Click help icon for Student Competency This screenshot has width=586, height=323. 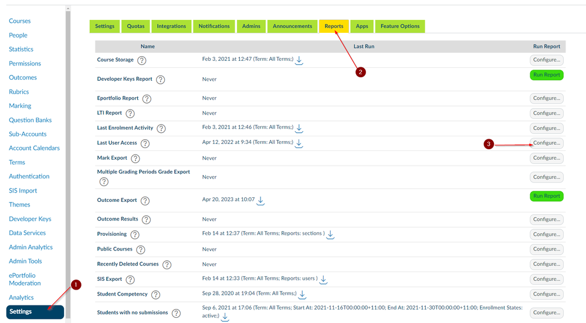coord(155,295)
